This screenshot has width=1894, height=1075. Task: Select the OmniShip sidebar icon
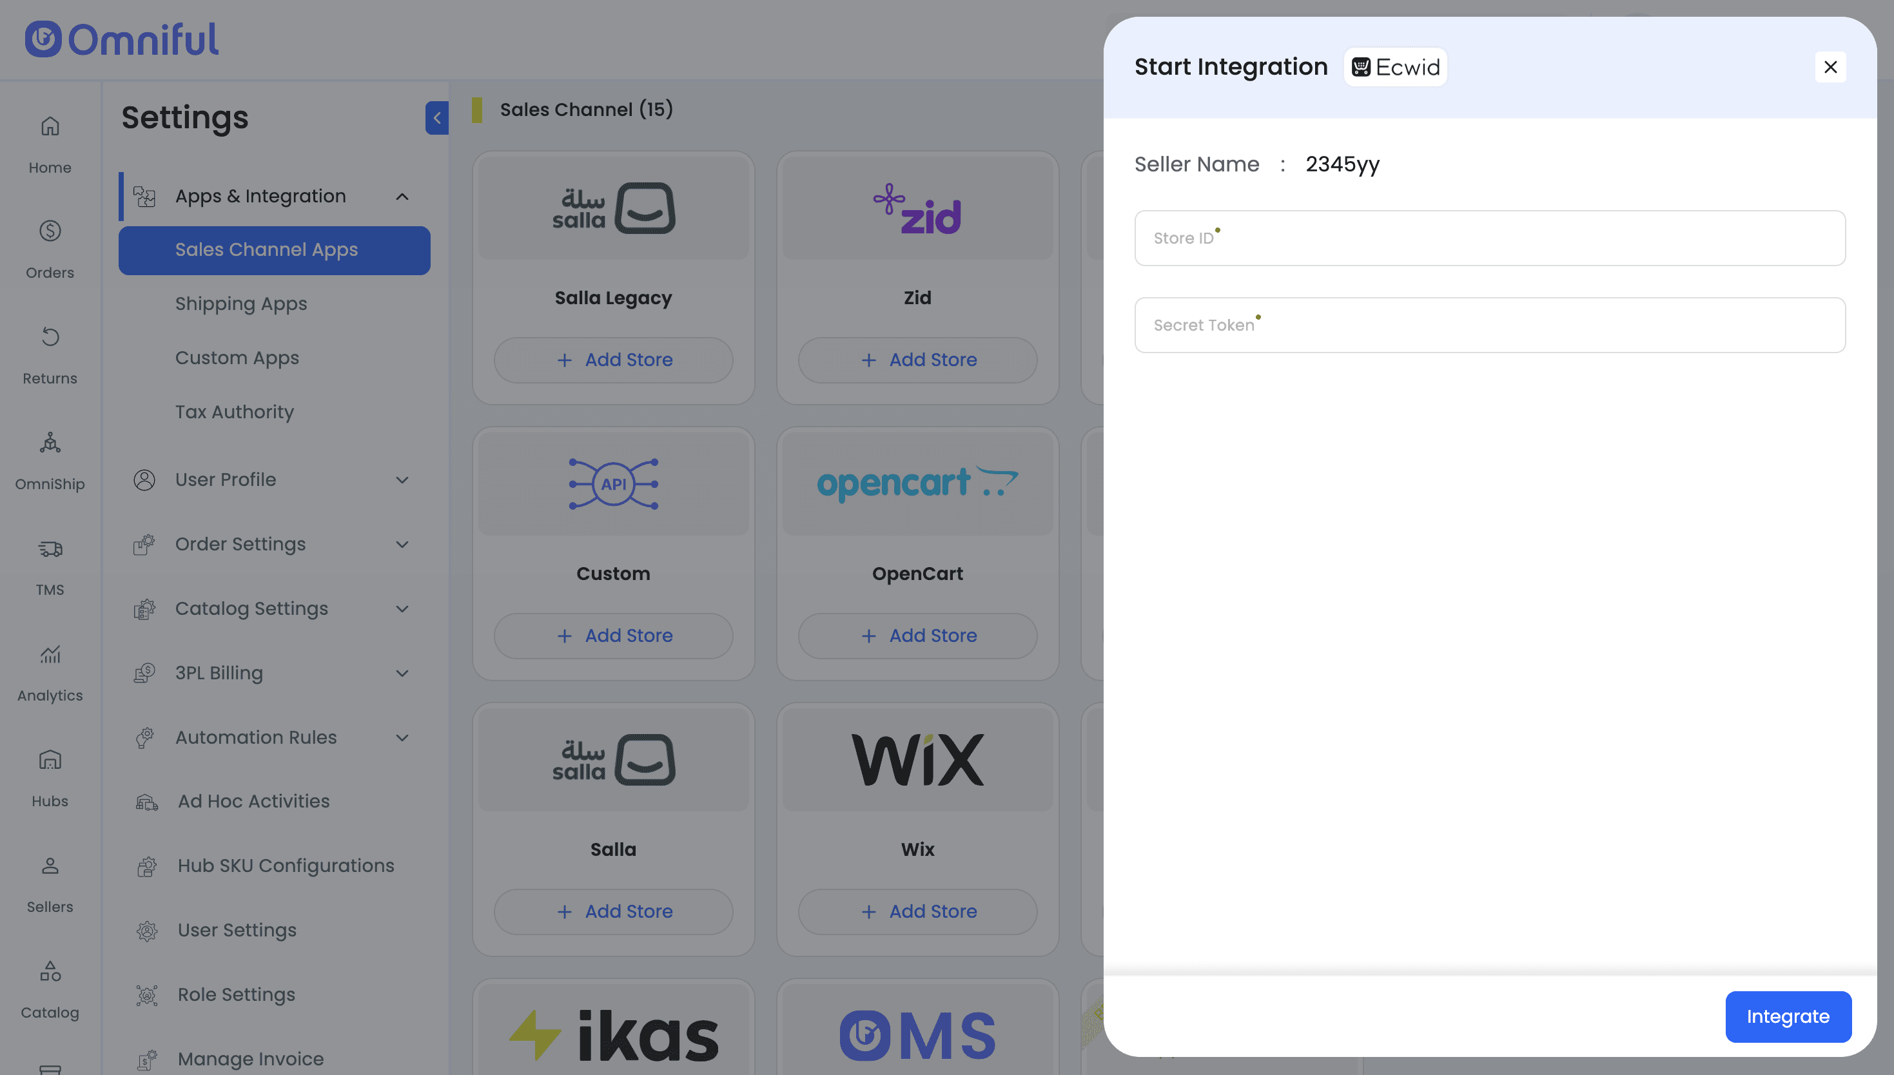(50, 443)
